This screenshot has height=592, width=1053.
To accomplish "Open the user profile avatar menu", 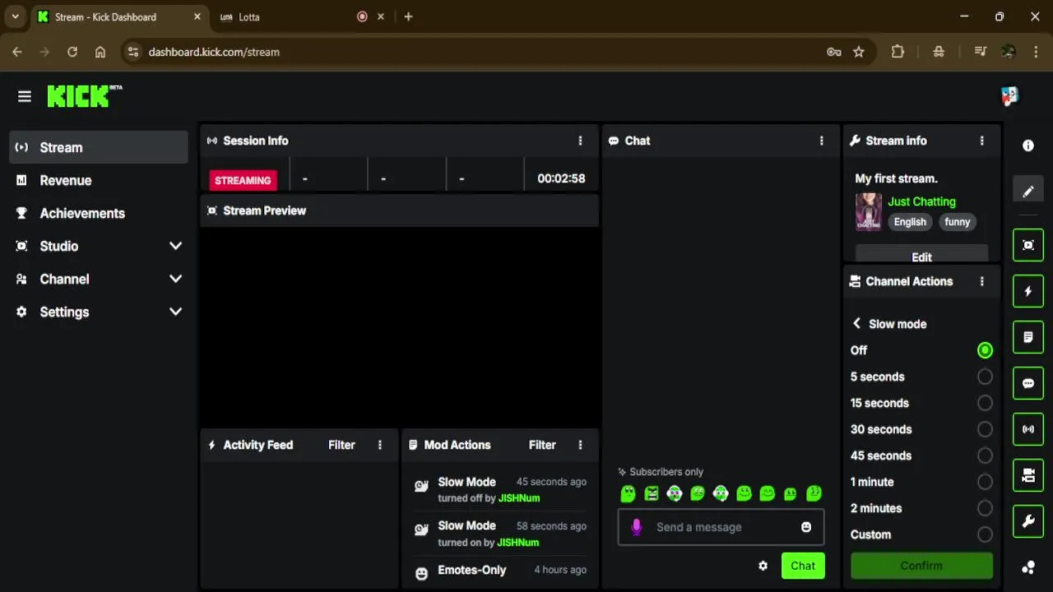I will (x=1009, y=96).
